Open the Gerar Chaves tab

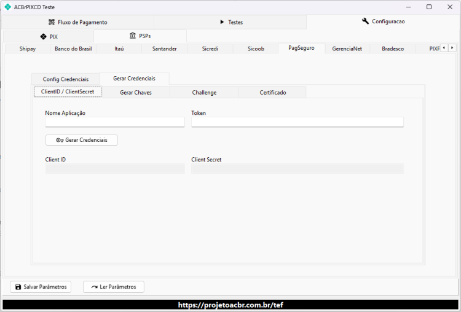136,93
